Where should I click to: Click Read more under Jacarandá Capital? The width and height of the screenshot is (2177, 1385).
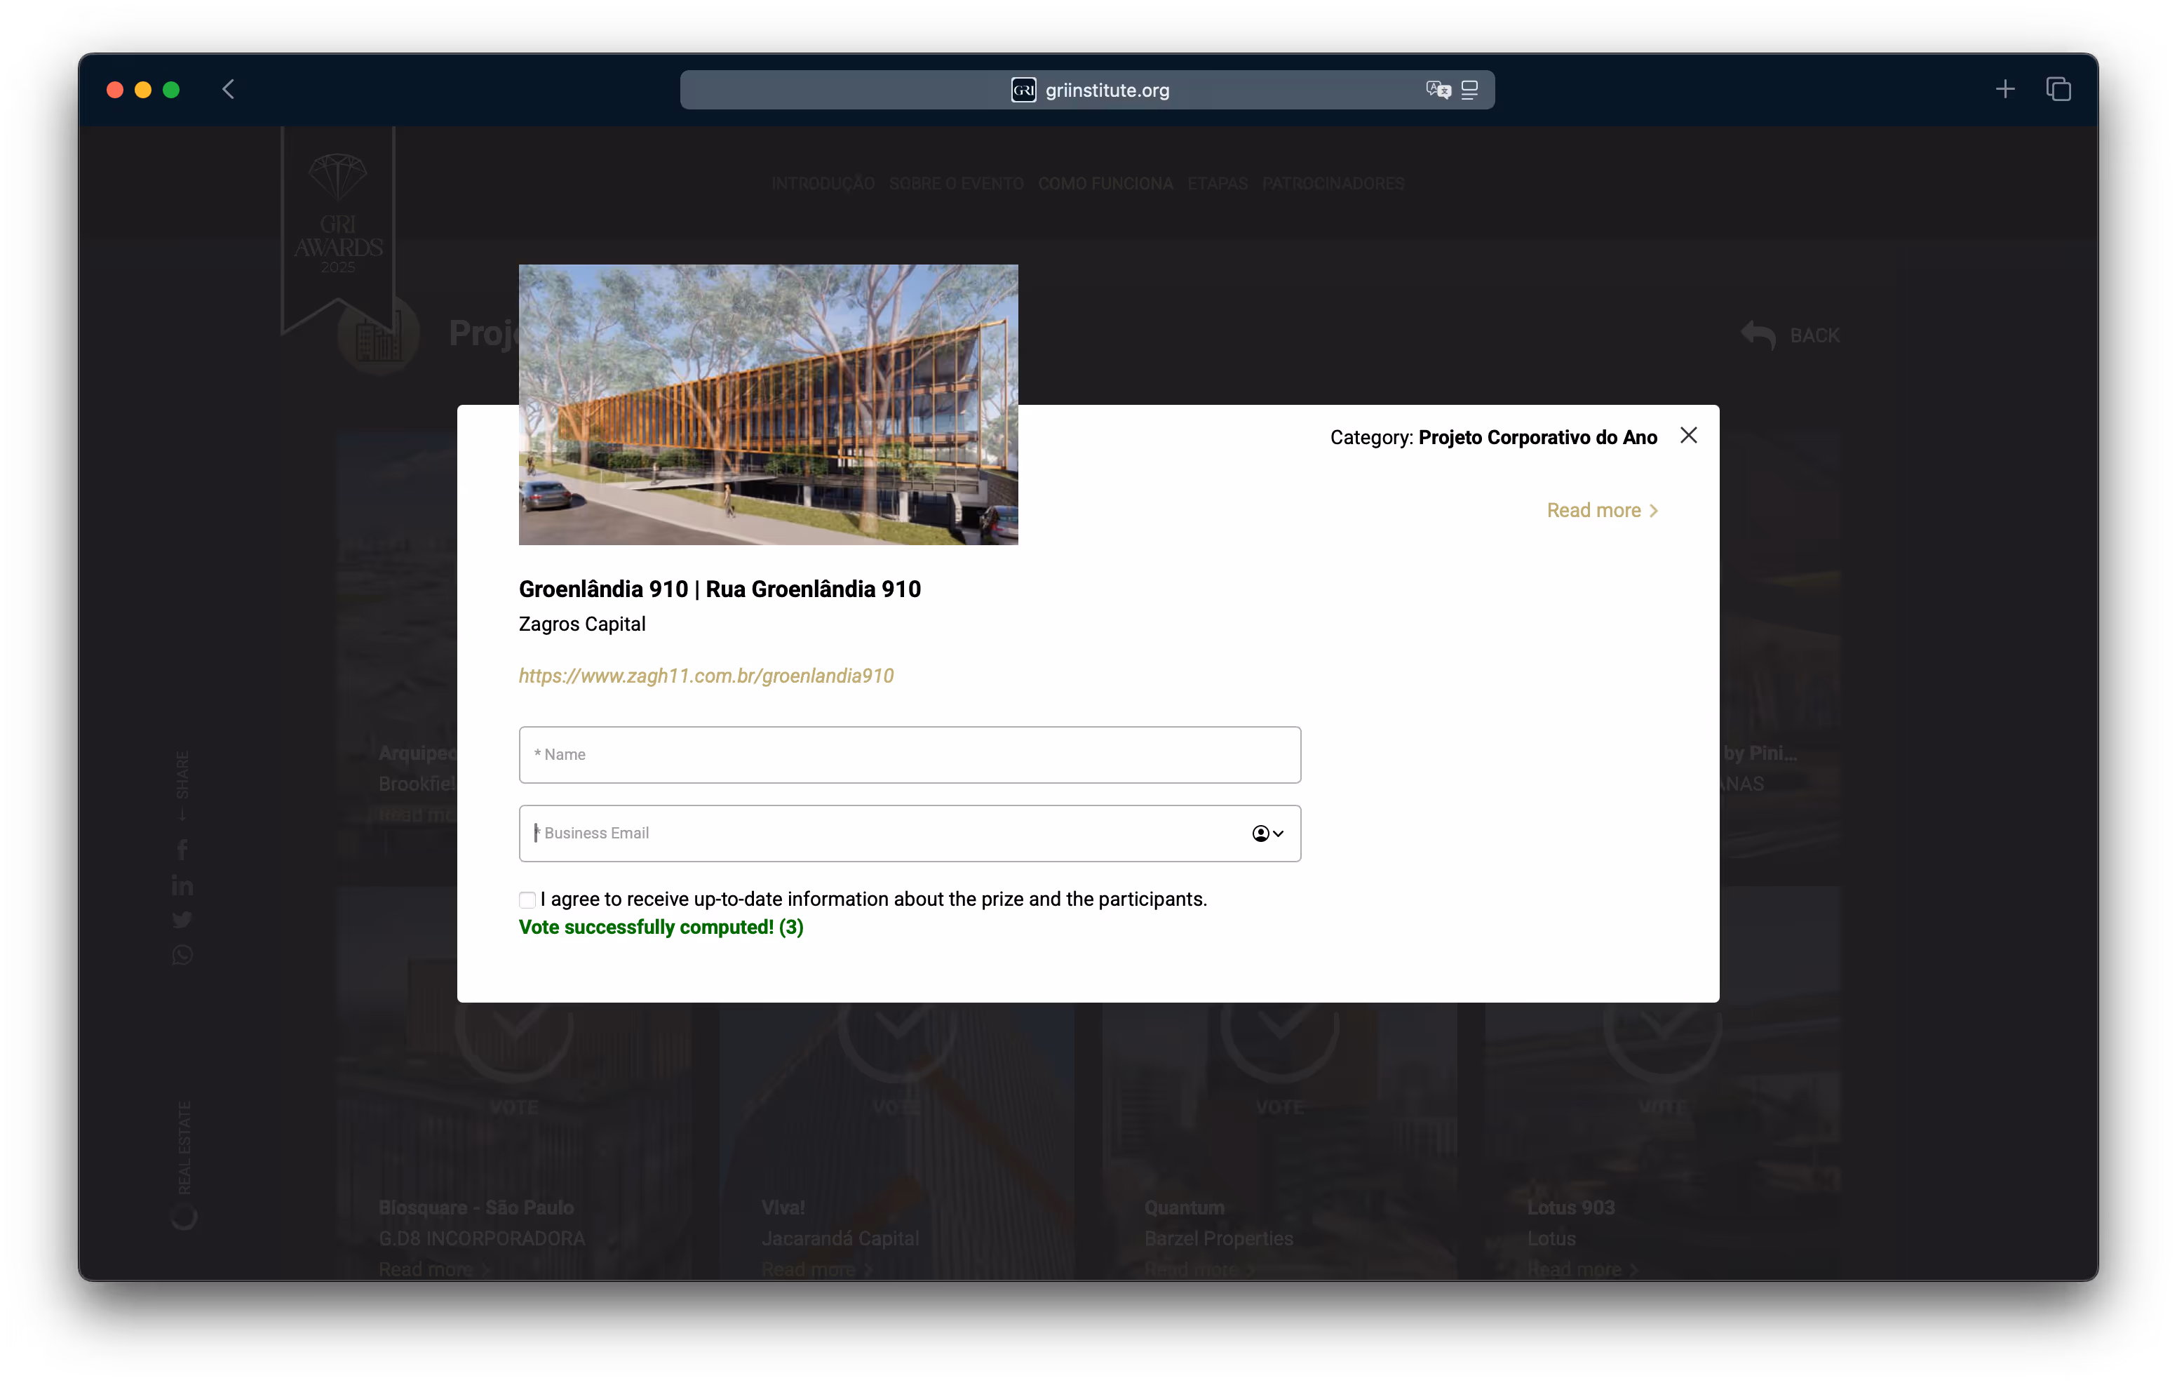click(816, 1269)
